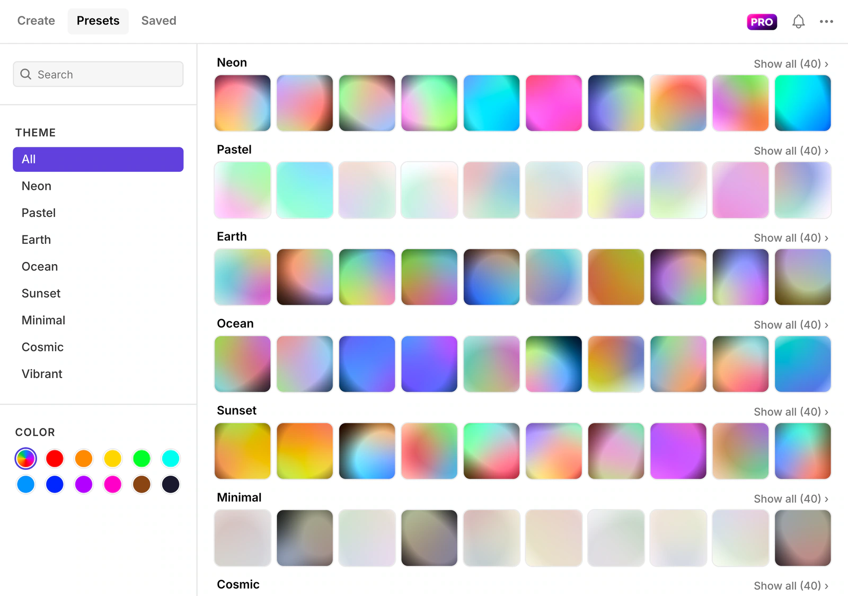Open the notifications bell
This screenshot has height=596, width=848.
(798, 22)
